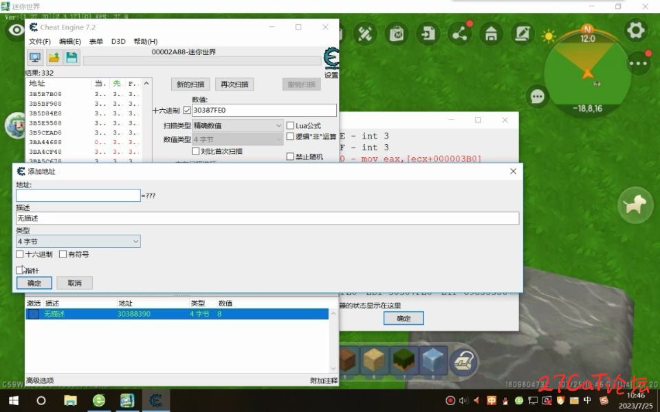Click 附加注释 at the bottom right
This screenshot has height=412, width=660.
click(324, 380)
